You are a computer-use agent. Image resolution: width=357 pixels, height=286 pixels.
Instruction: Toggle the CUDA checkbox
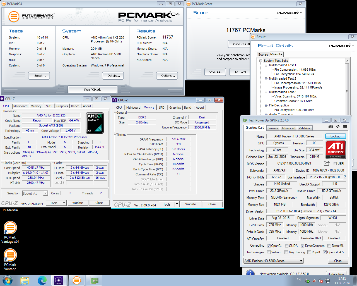286,246
